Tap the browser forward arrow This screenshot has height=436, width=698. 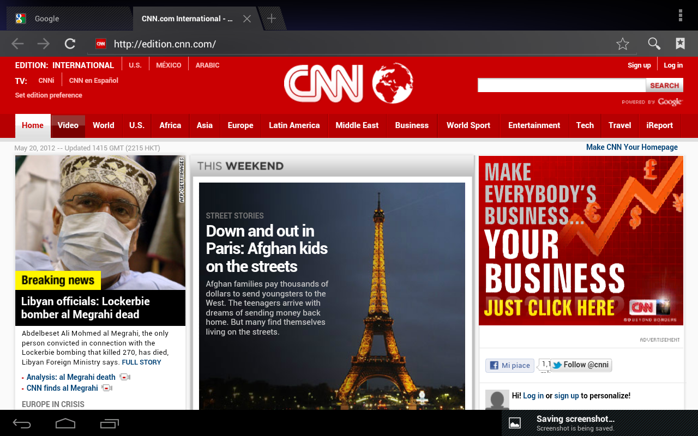(x=44, y=44)
